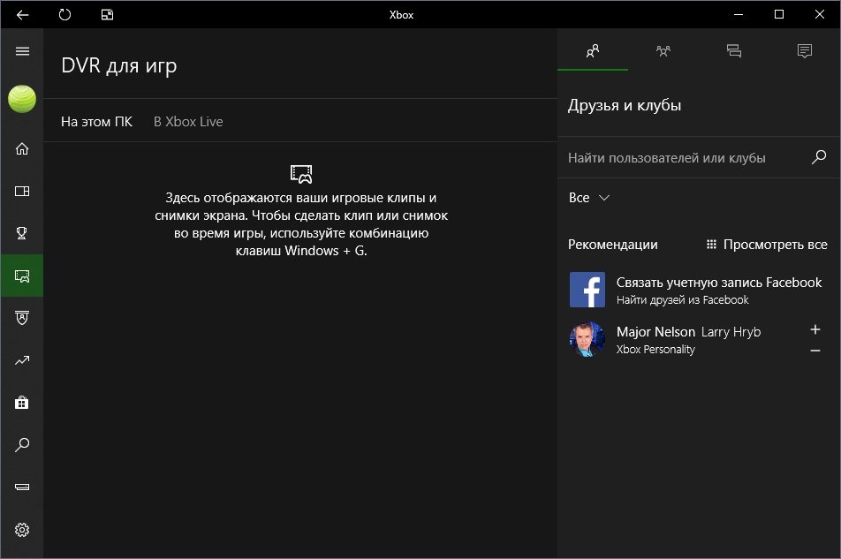Add Major Nelson with plus icon
Image resolution: width=841 pixels, height=559 pixels.
pos(815,329)
